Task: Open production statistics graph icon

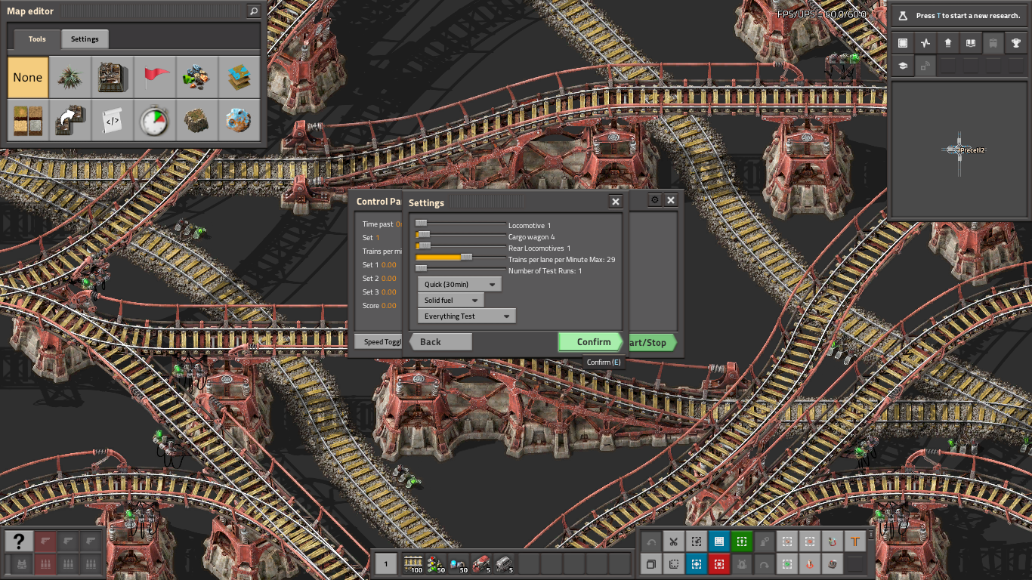Action: [925, 43]
